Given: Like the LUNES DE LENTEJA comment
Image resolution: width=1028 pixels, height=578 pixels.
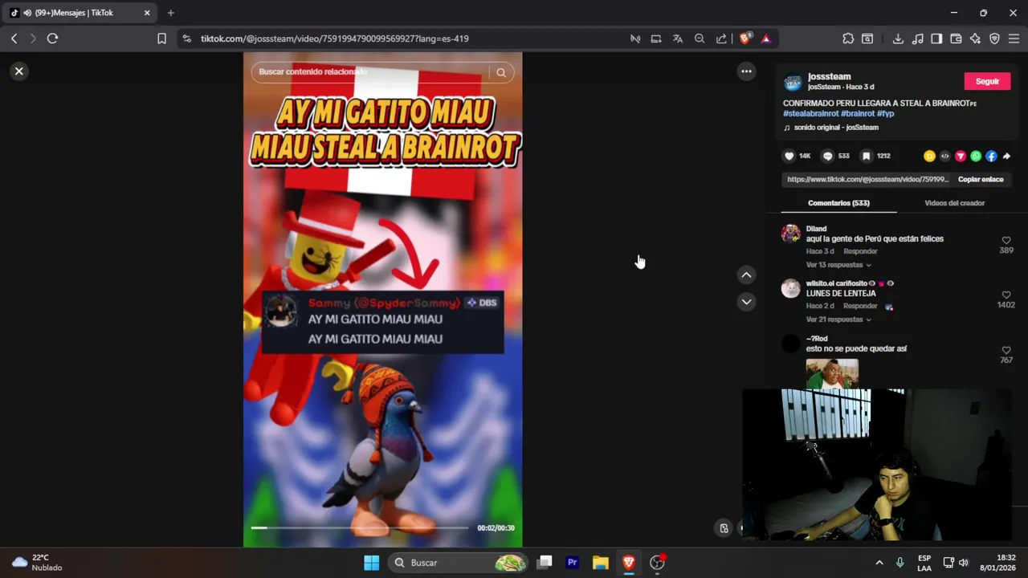Looking at the screenshot, I should (x=1006, y=295).
